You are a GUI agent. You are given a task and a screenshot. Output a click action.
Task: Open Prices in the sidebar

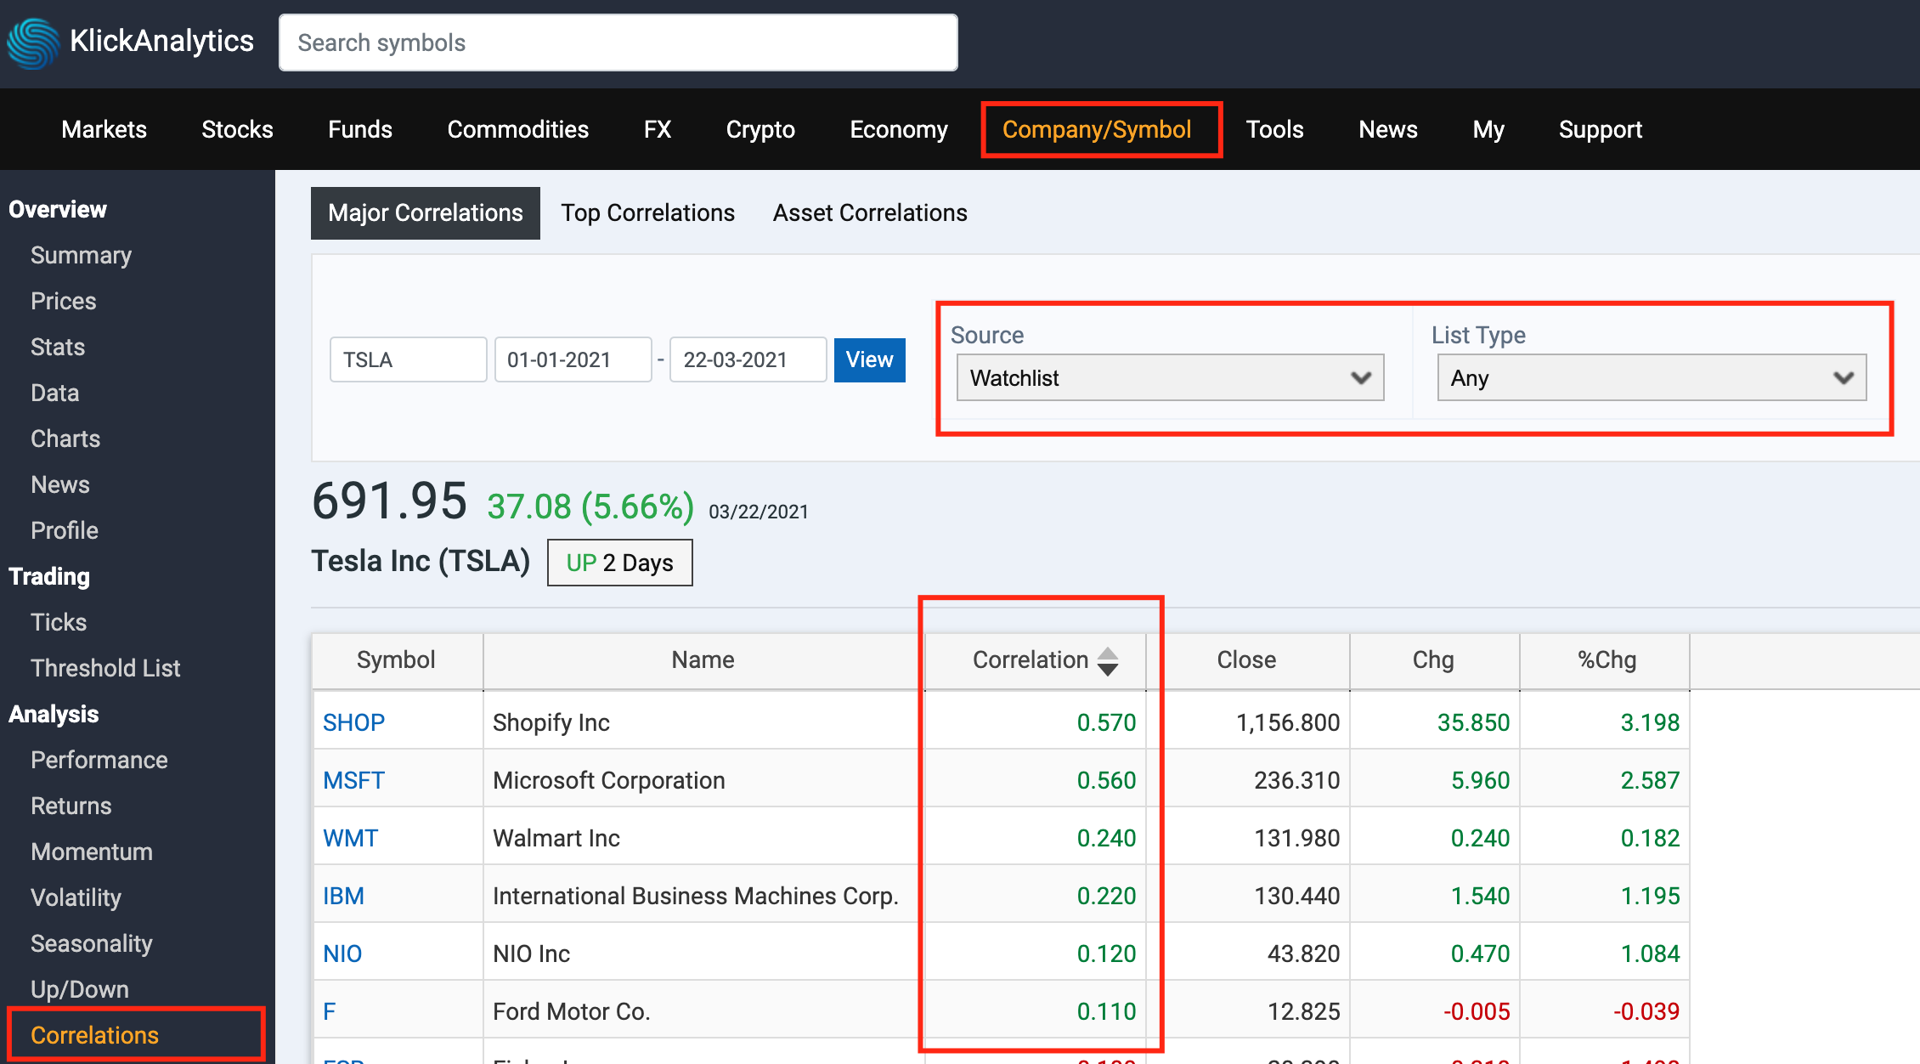64,301
